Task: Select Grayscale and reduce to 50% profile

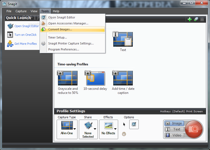Action: [x=68, y=82]
